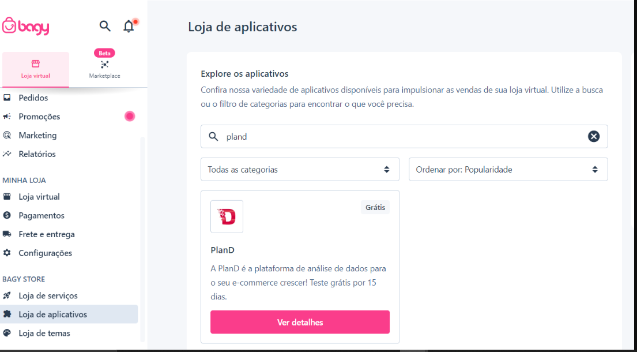Click the BAGY STORE section label

[24, 279]
